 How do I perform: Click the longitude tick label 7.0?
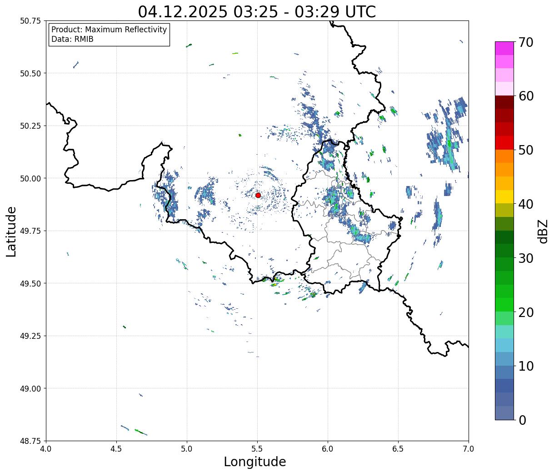click(469, 449)
